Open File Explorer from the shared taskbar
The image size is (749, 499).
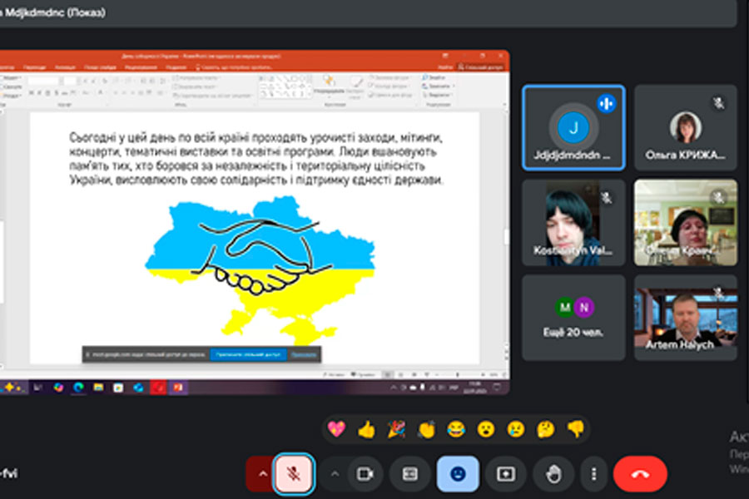point(98,388)
